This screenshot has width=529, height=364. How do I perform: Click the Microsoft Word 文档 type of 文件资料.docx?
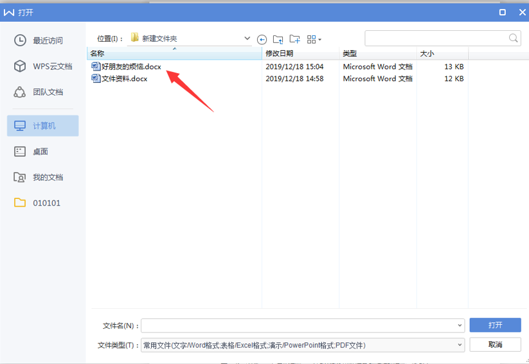[377, 78]
